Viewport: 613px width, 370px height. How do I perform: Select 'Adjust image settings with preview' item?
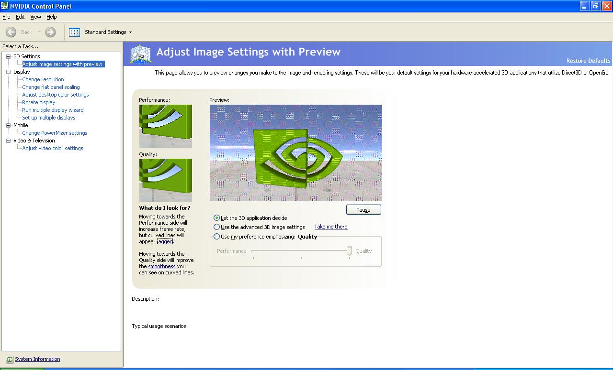tap(63, 64)
